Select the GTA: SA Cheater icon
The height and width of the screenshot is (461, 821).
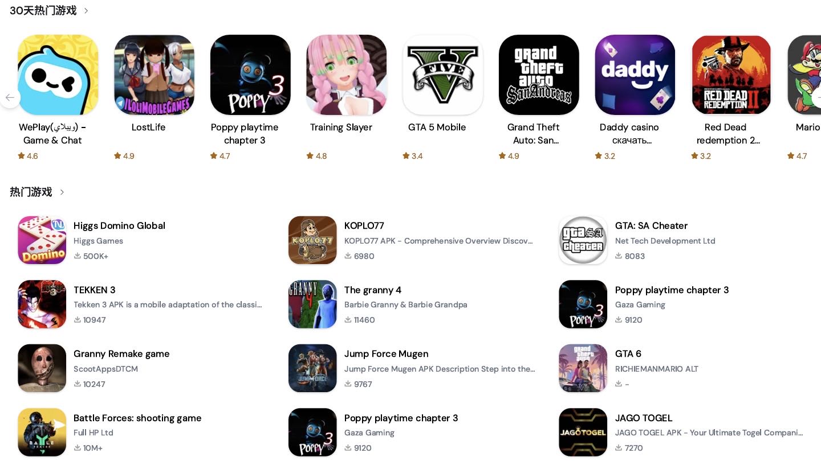(583, 240)
